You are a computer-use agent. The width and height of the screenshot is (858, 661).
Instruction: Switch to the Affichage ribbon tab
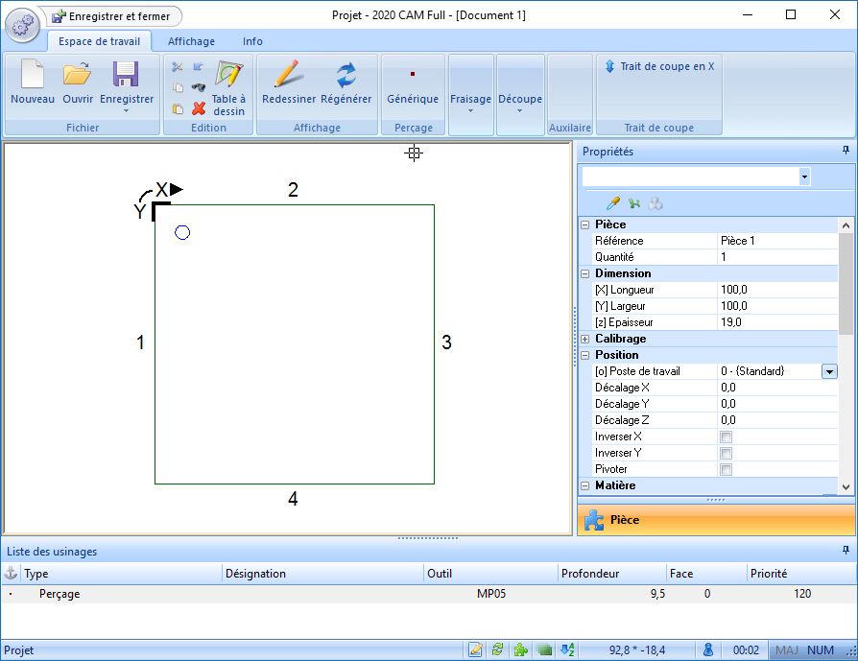191,41
